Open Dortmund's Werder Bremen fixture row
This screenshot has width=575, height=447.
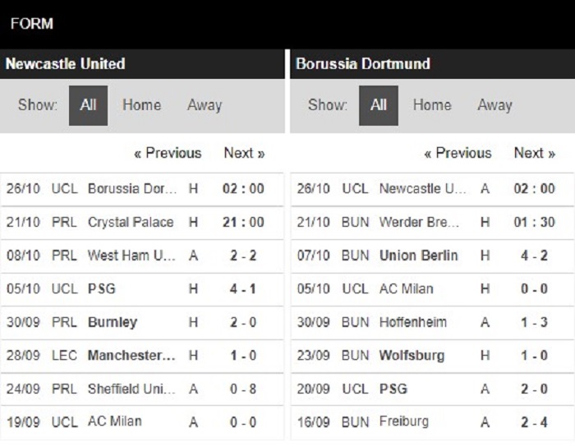coord(432,222)
